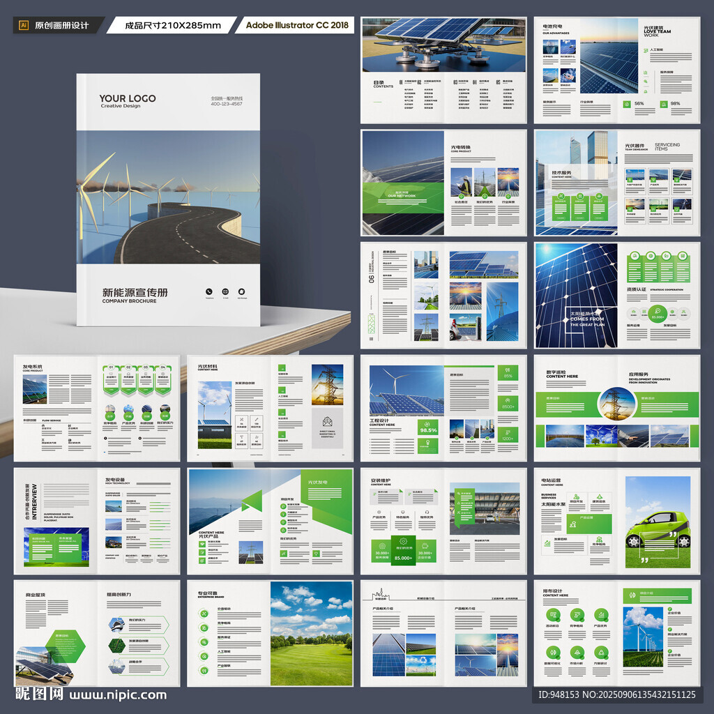Click the green 85% badge icon

click(508, 372)
